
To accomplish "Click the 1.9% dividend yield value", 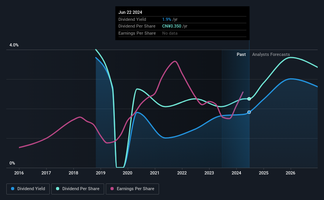I will point(167,19).
